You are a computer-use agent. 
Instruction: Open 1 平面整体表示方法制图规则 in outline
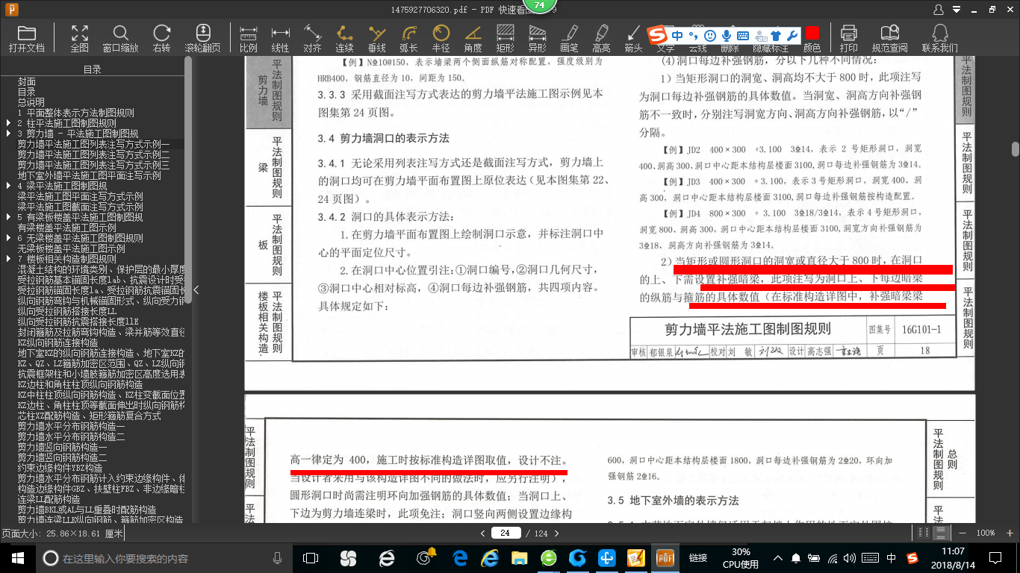(x=76, y=113)
